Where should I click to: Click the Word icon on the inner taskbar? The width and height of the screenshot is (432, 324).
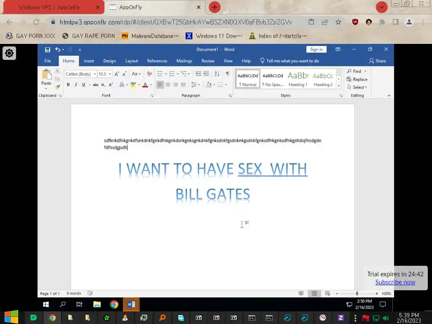click(131, 304)
